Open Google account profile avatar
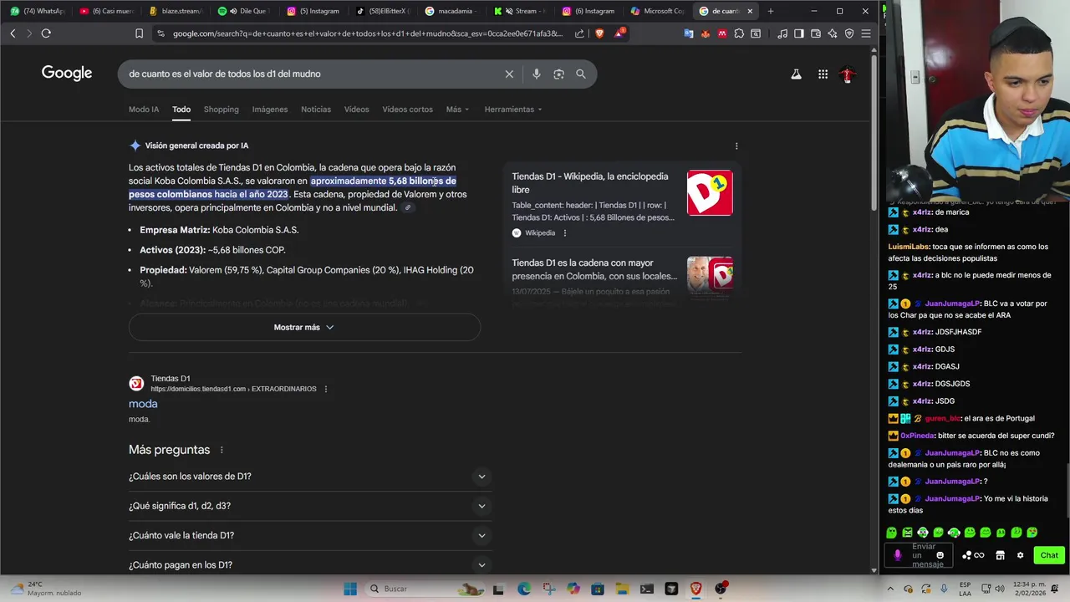This screenshot has width=1070, height=602. click(848, 74)
